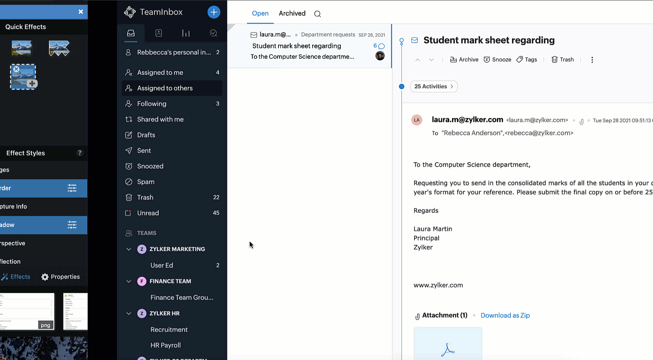Viewport: 653px width, 360px height.
Task: Open the bar chart reports icon
Action: click(x=186, y=33)
